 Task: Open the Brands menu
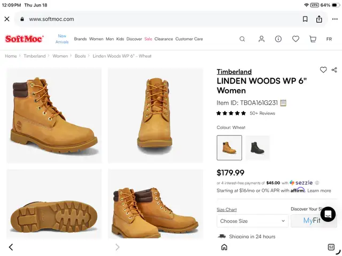click(x=80, y=39)
